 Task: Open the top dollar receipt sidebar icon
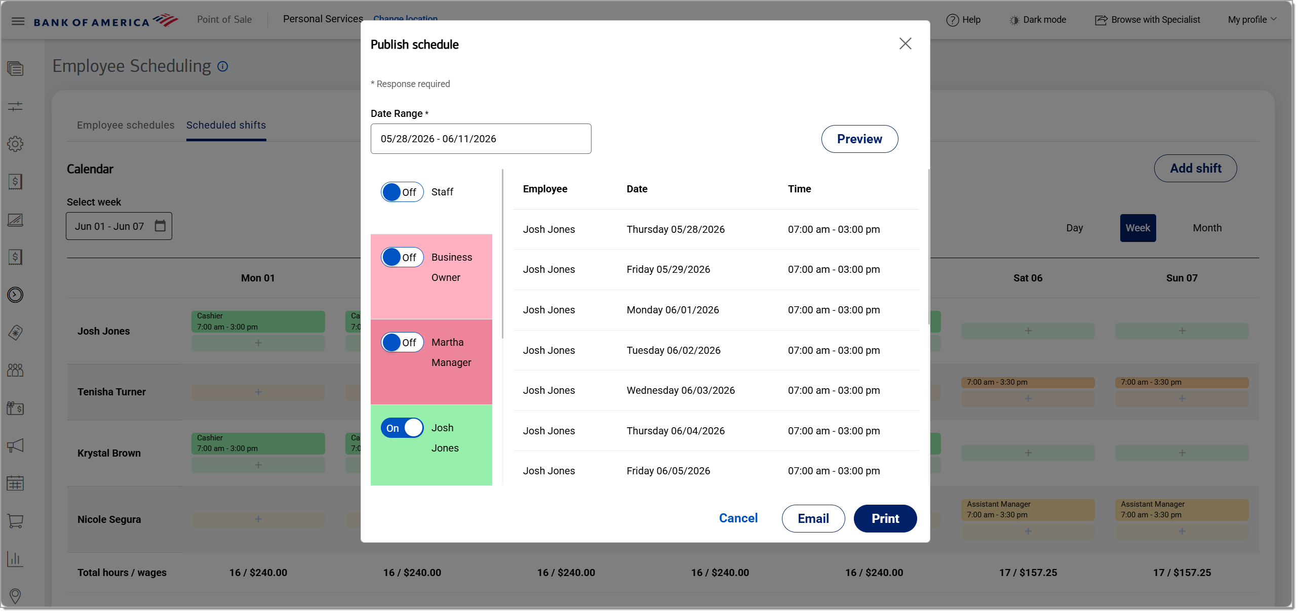click(x=15, y=182)
